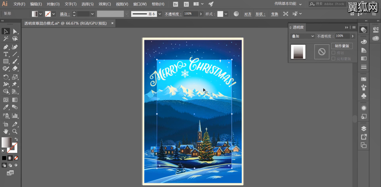Select the Line Segment tool
381x187 pixels.
tap(15, 54)
